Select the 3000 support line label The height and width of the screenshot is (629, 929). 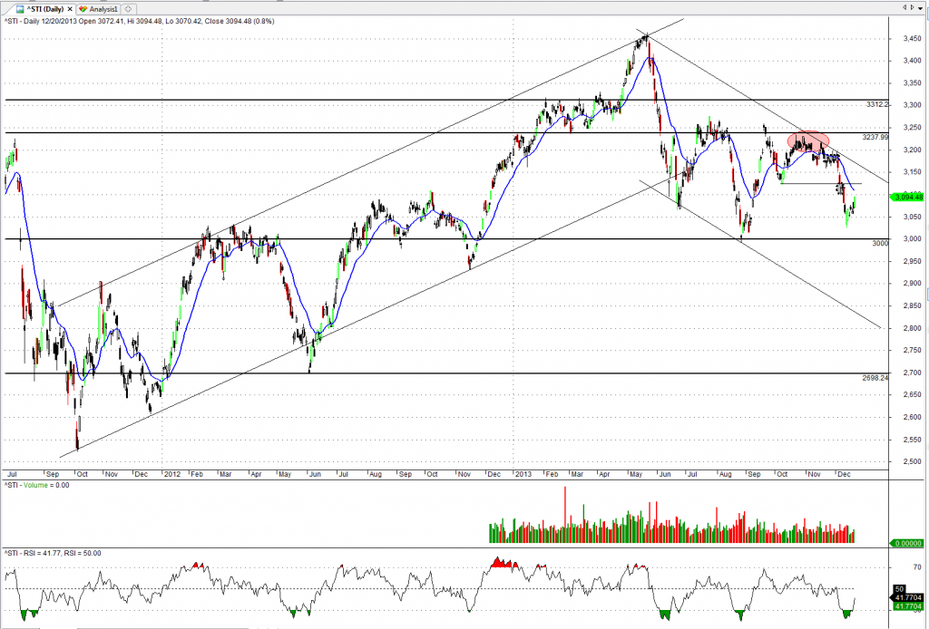(880, 244)
